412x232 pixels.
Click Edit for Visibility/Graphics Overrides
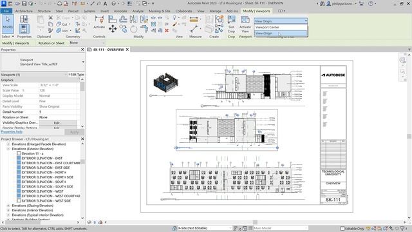58,123
